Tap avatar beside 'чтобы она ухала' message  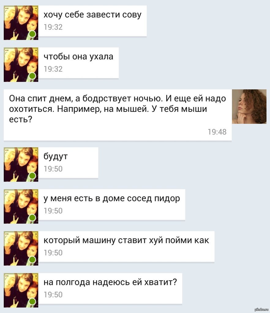tap(21, 65)
